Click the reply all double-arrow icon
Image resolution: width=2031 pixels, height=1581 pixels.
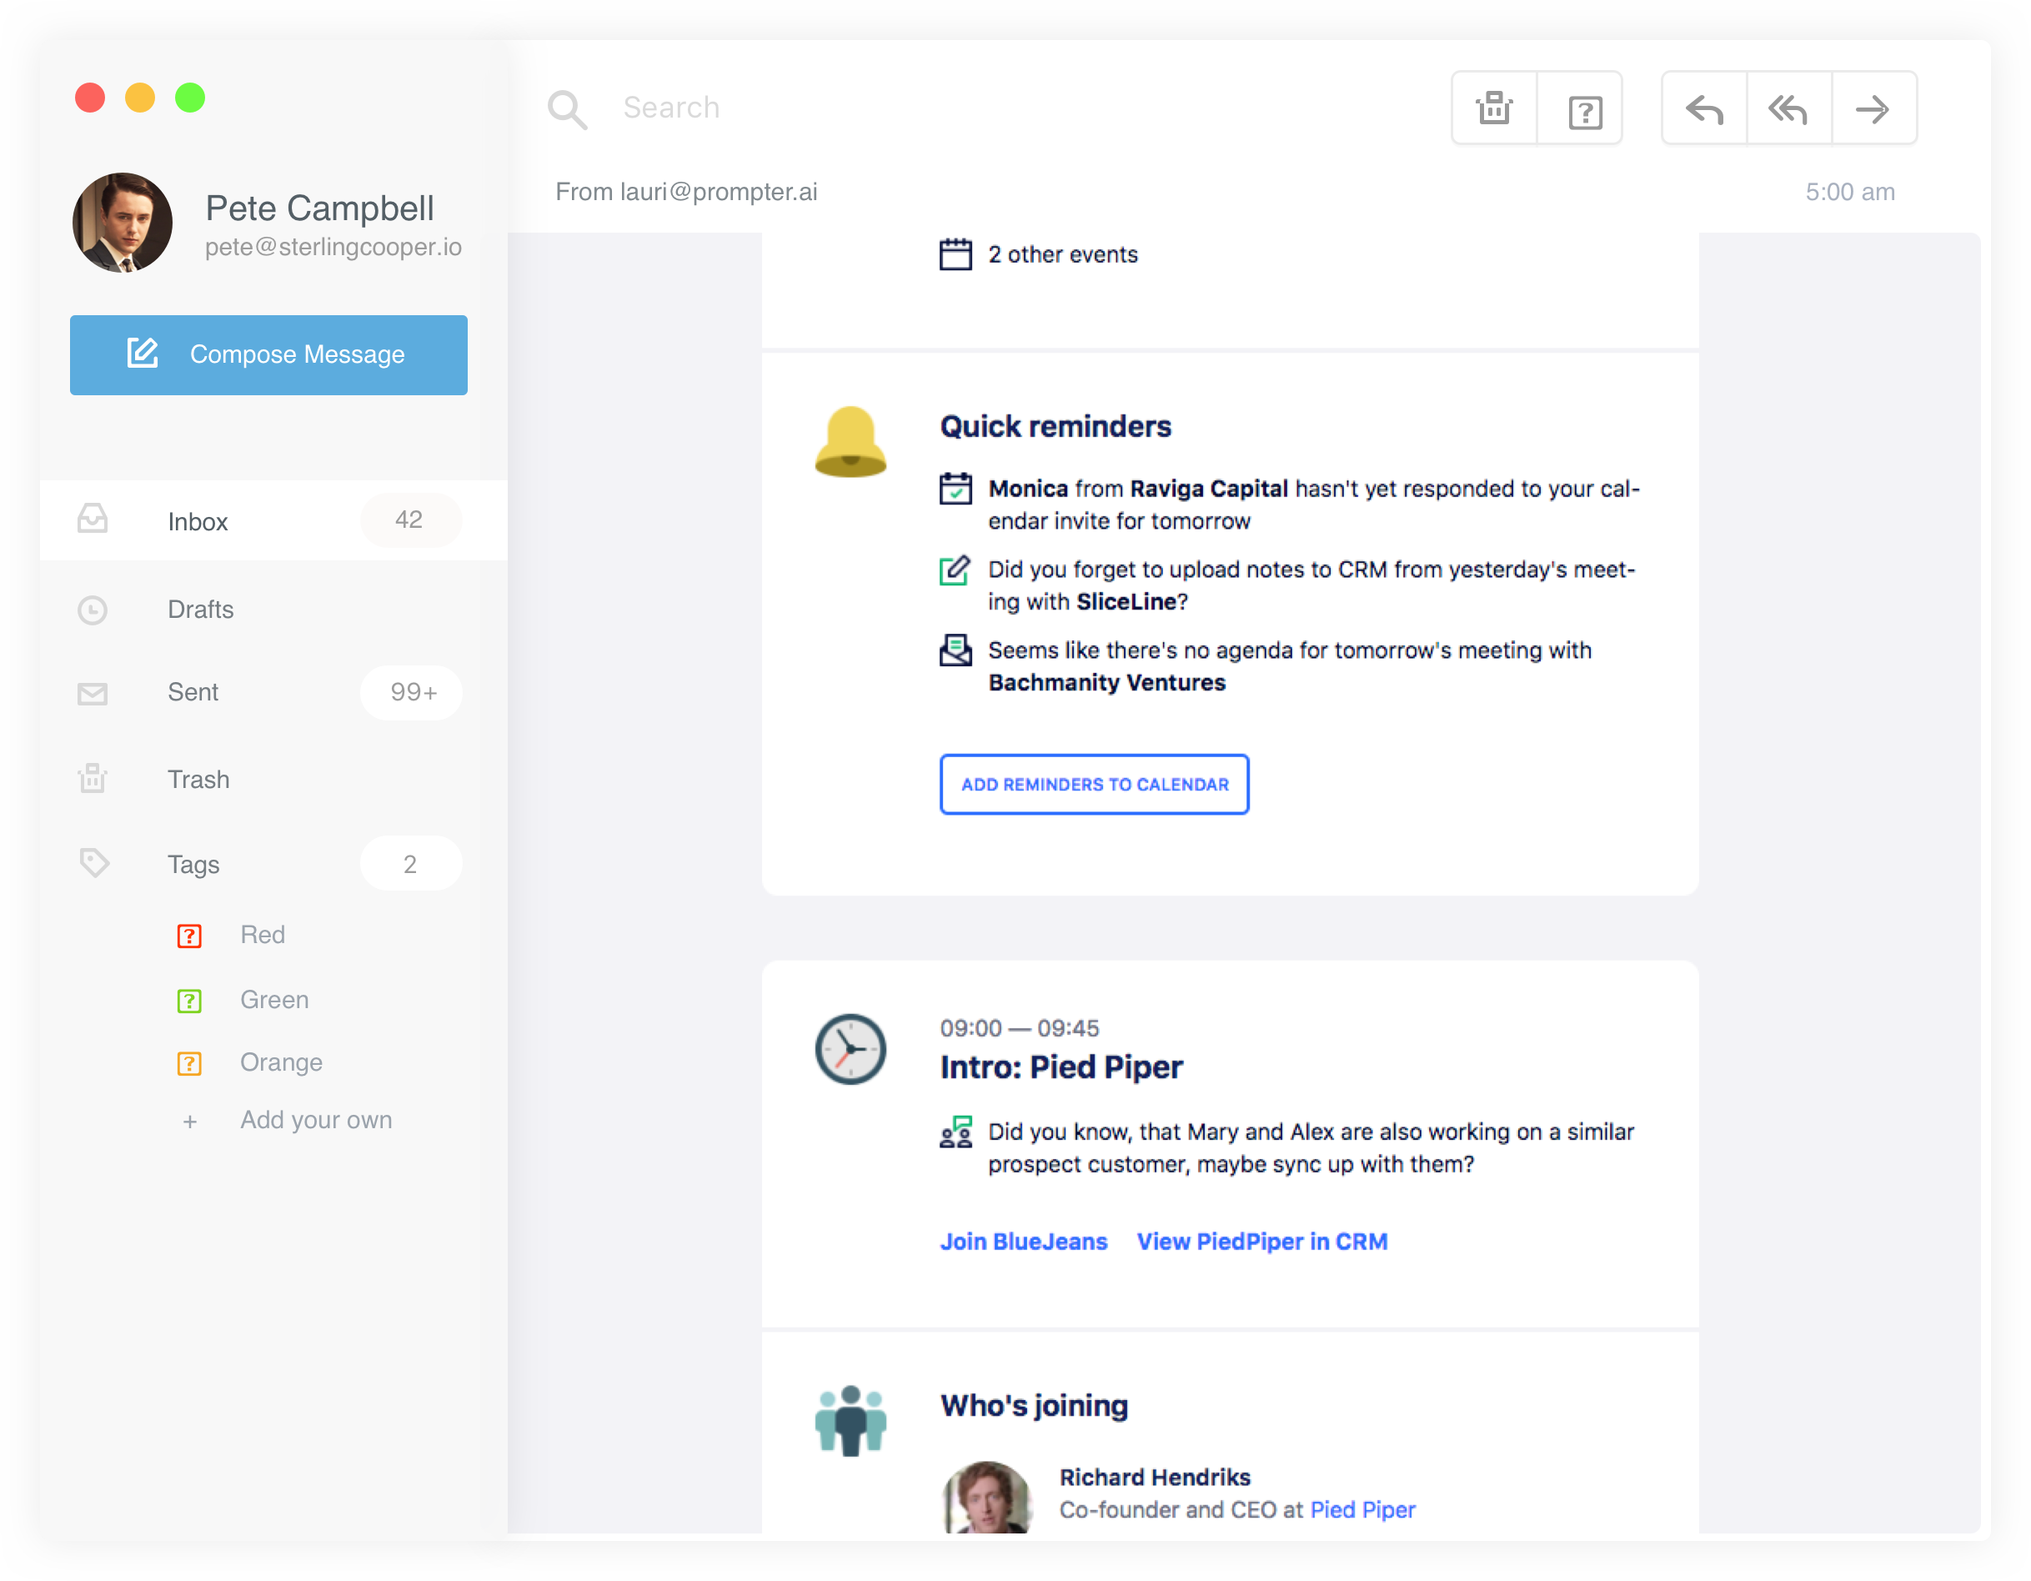pyautogui.click(x=1788, y=110)
